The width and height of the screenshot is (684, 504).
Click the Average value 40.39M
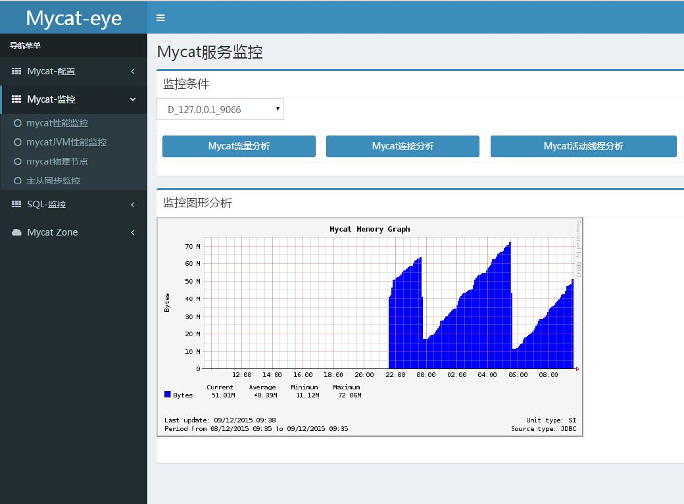[266, 395]
